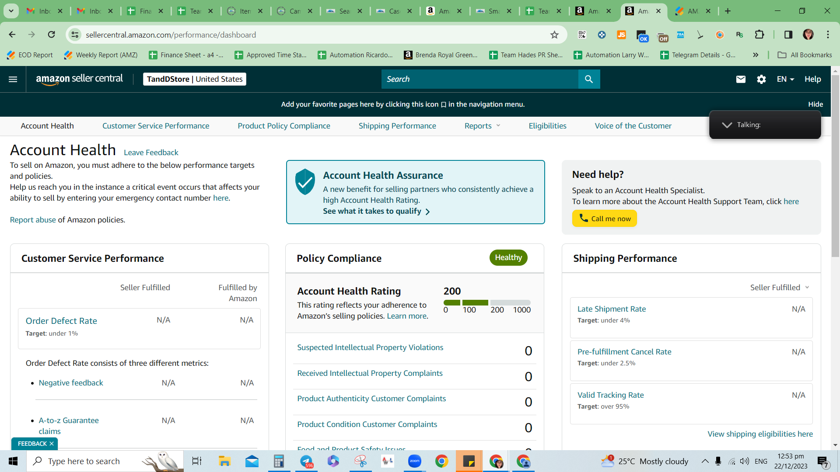Go back to the previous page
This screenshot has width=840, height=472.
click(x=12, y=35)
